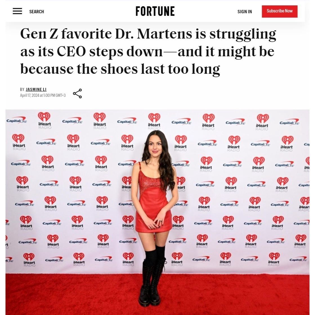
Task: Go to homepage via FORTUNE logo
Action: (155, 11)
